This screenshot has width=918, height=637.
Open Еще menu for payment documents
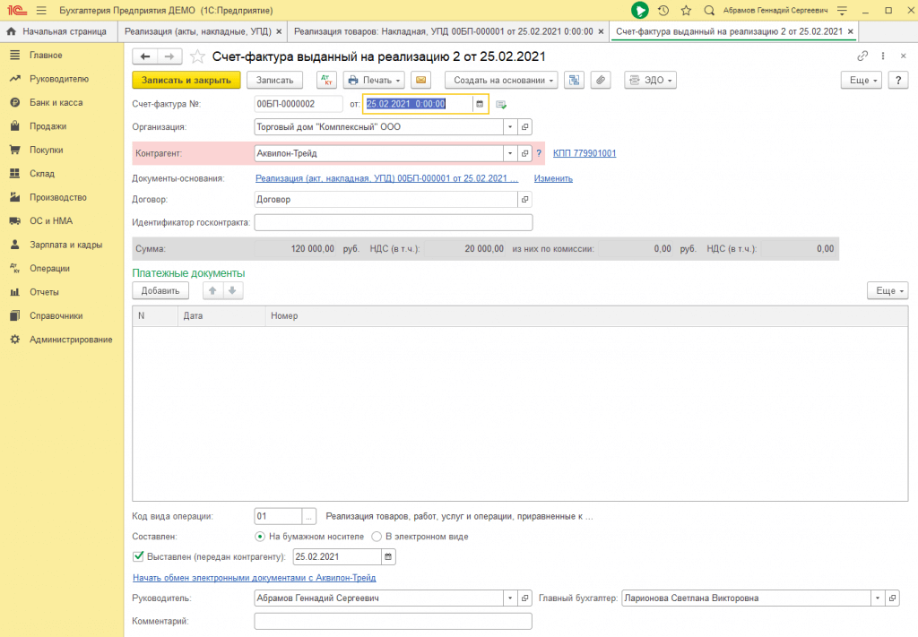888,290
